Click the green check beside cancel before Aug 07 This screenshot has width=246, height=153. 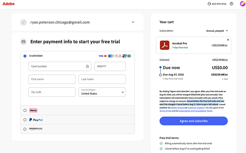[161, 149]
